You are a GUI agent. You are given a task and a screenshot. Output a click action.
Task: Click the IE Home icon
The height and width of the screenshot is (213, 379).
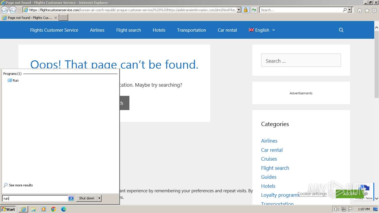(x=359, y=10)
